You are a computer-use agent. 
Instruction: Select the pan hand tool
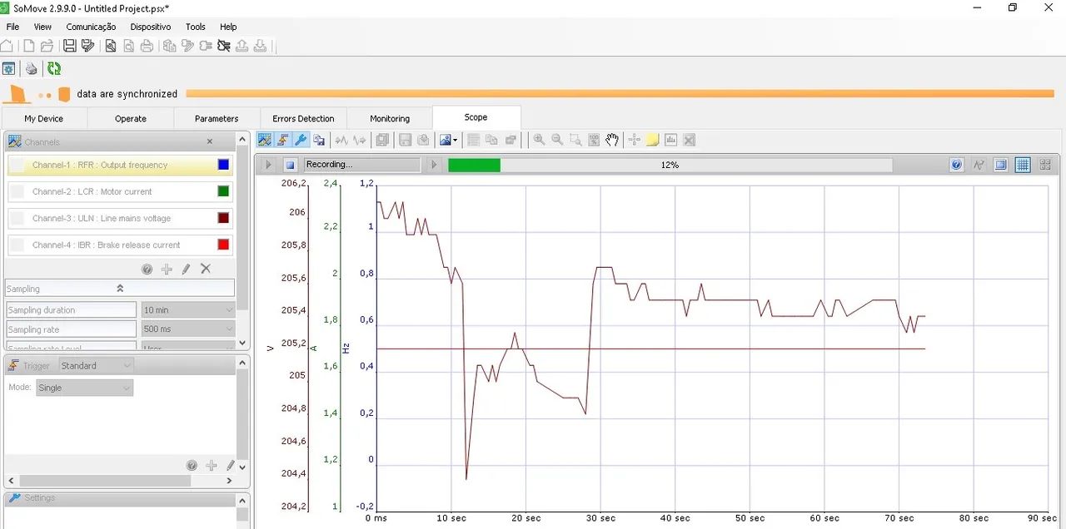tap(612, 140)
